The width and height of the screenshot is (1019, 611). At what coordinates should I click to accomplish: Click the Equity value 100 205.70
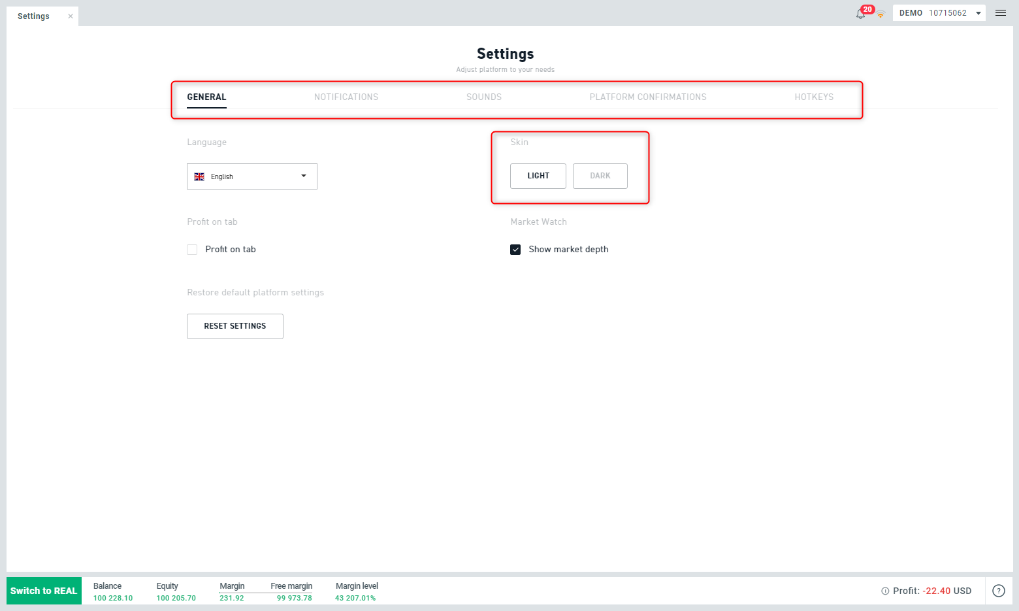point(176,598)
